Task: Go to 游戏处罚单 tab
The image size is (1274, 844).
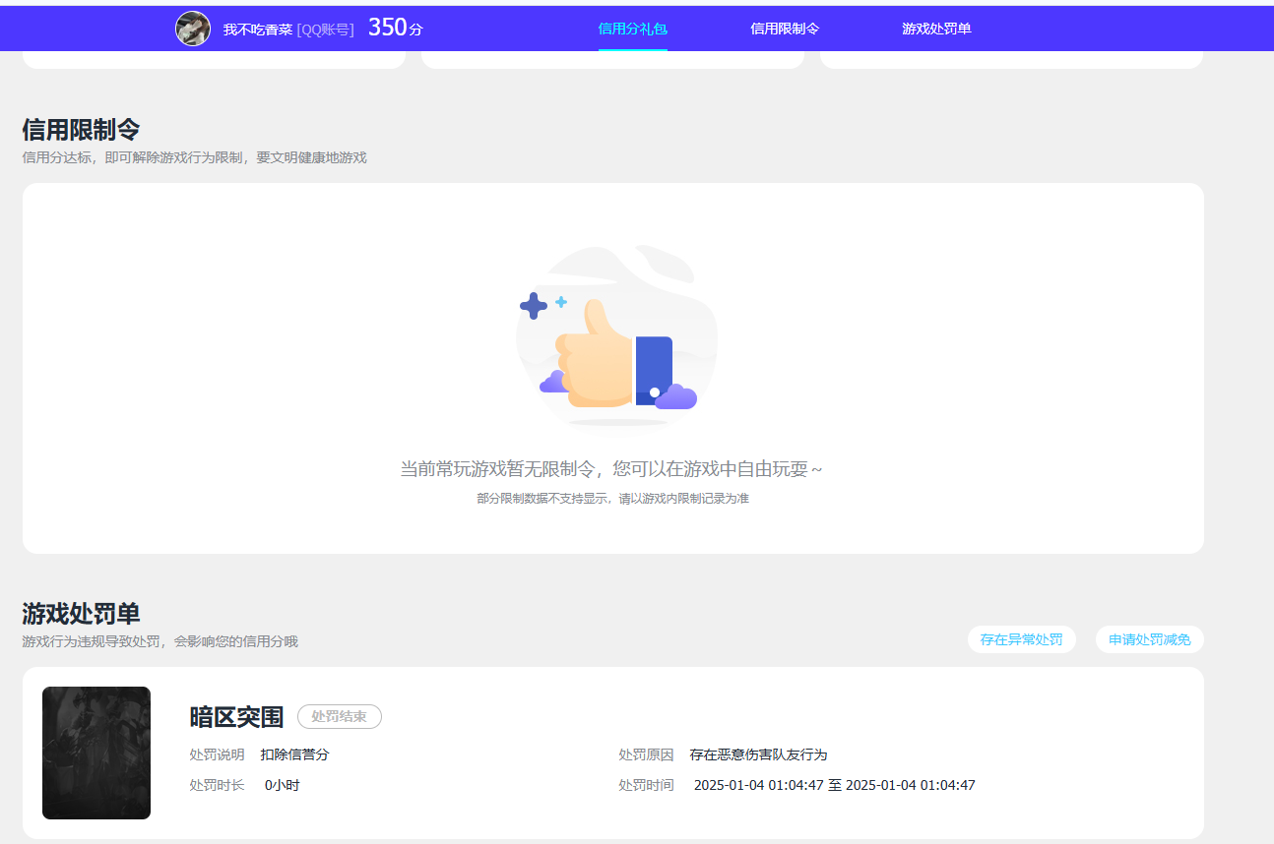Action: (936, 29)
